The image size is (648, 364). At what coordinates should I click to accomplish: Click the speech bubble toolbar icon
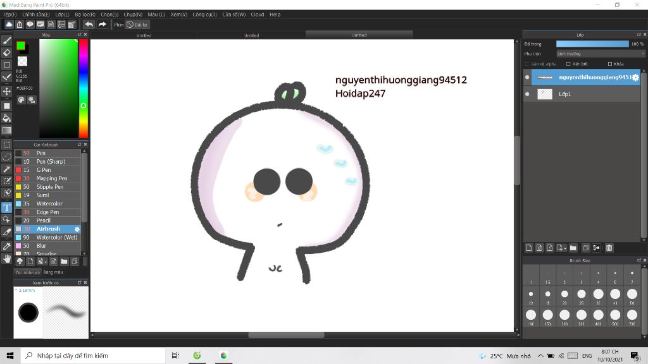pyautogui.click(x=30, y=25)
